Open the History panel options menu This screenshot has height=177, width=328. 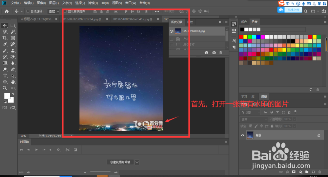(226, 22)
